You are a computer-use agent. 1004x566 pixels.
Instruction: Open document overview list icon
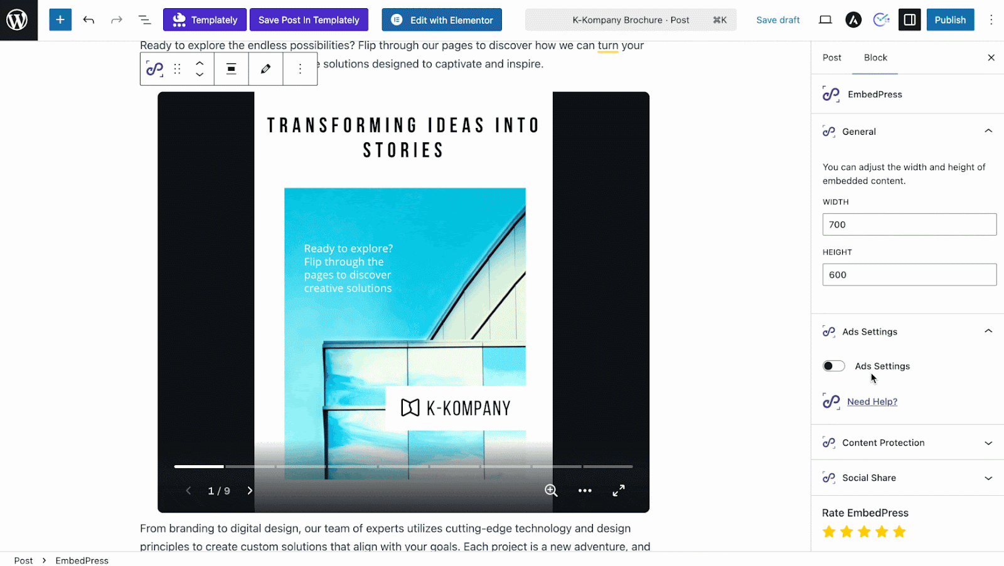(144, 20)
